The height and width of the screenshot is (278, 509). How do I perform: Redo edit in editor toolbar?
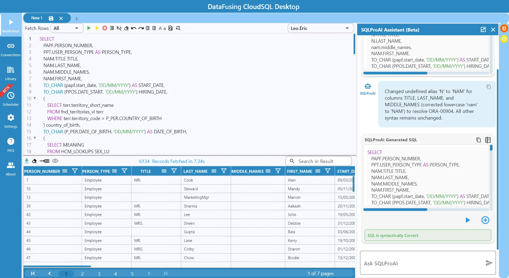coord(141,28)
